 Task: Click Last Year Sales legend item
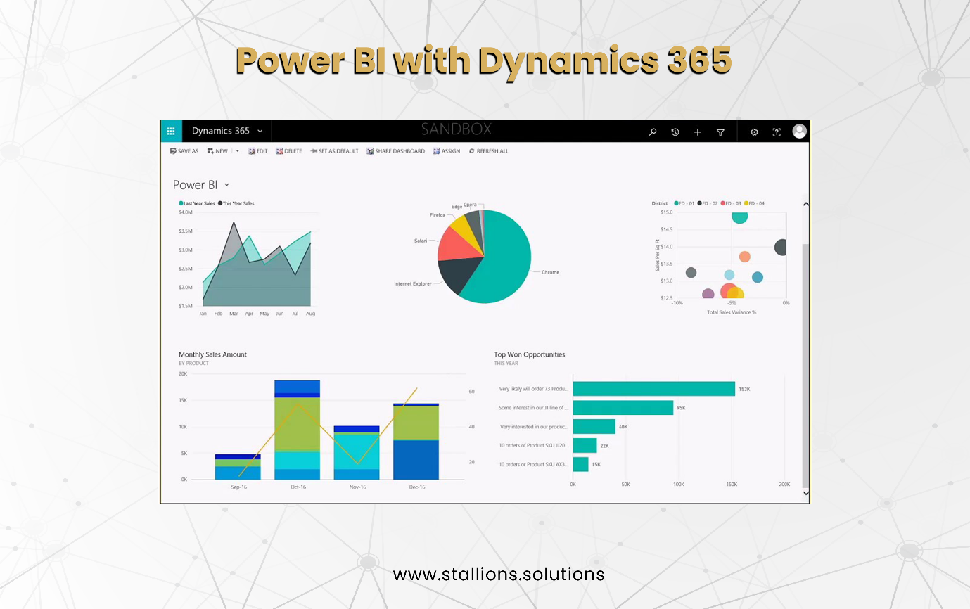(x=197, y=203)
